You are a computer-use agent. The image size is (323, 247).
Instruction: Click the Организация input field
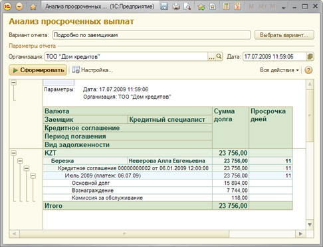coord(126,57)
